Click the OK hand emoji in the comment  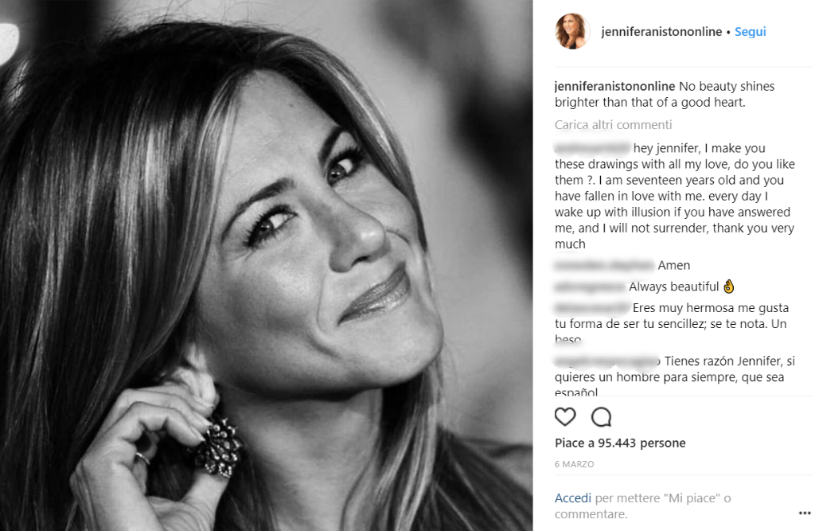point(729,287)
